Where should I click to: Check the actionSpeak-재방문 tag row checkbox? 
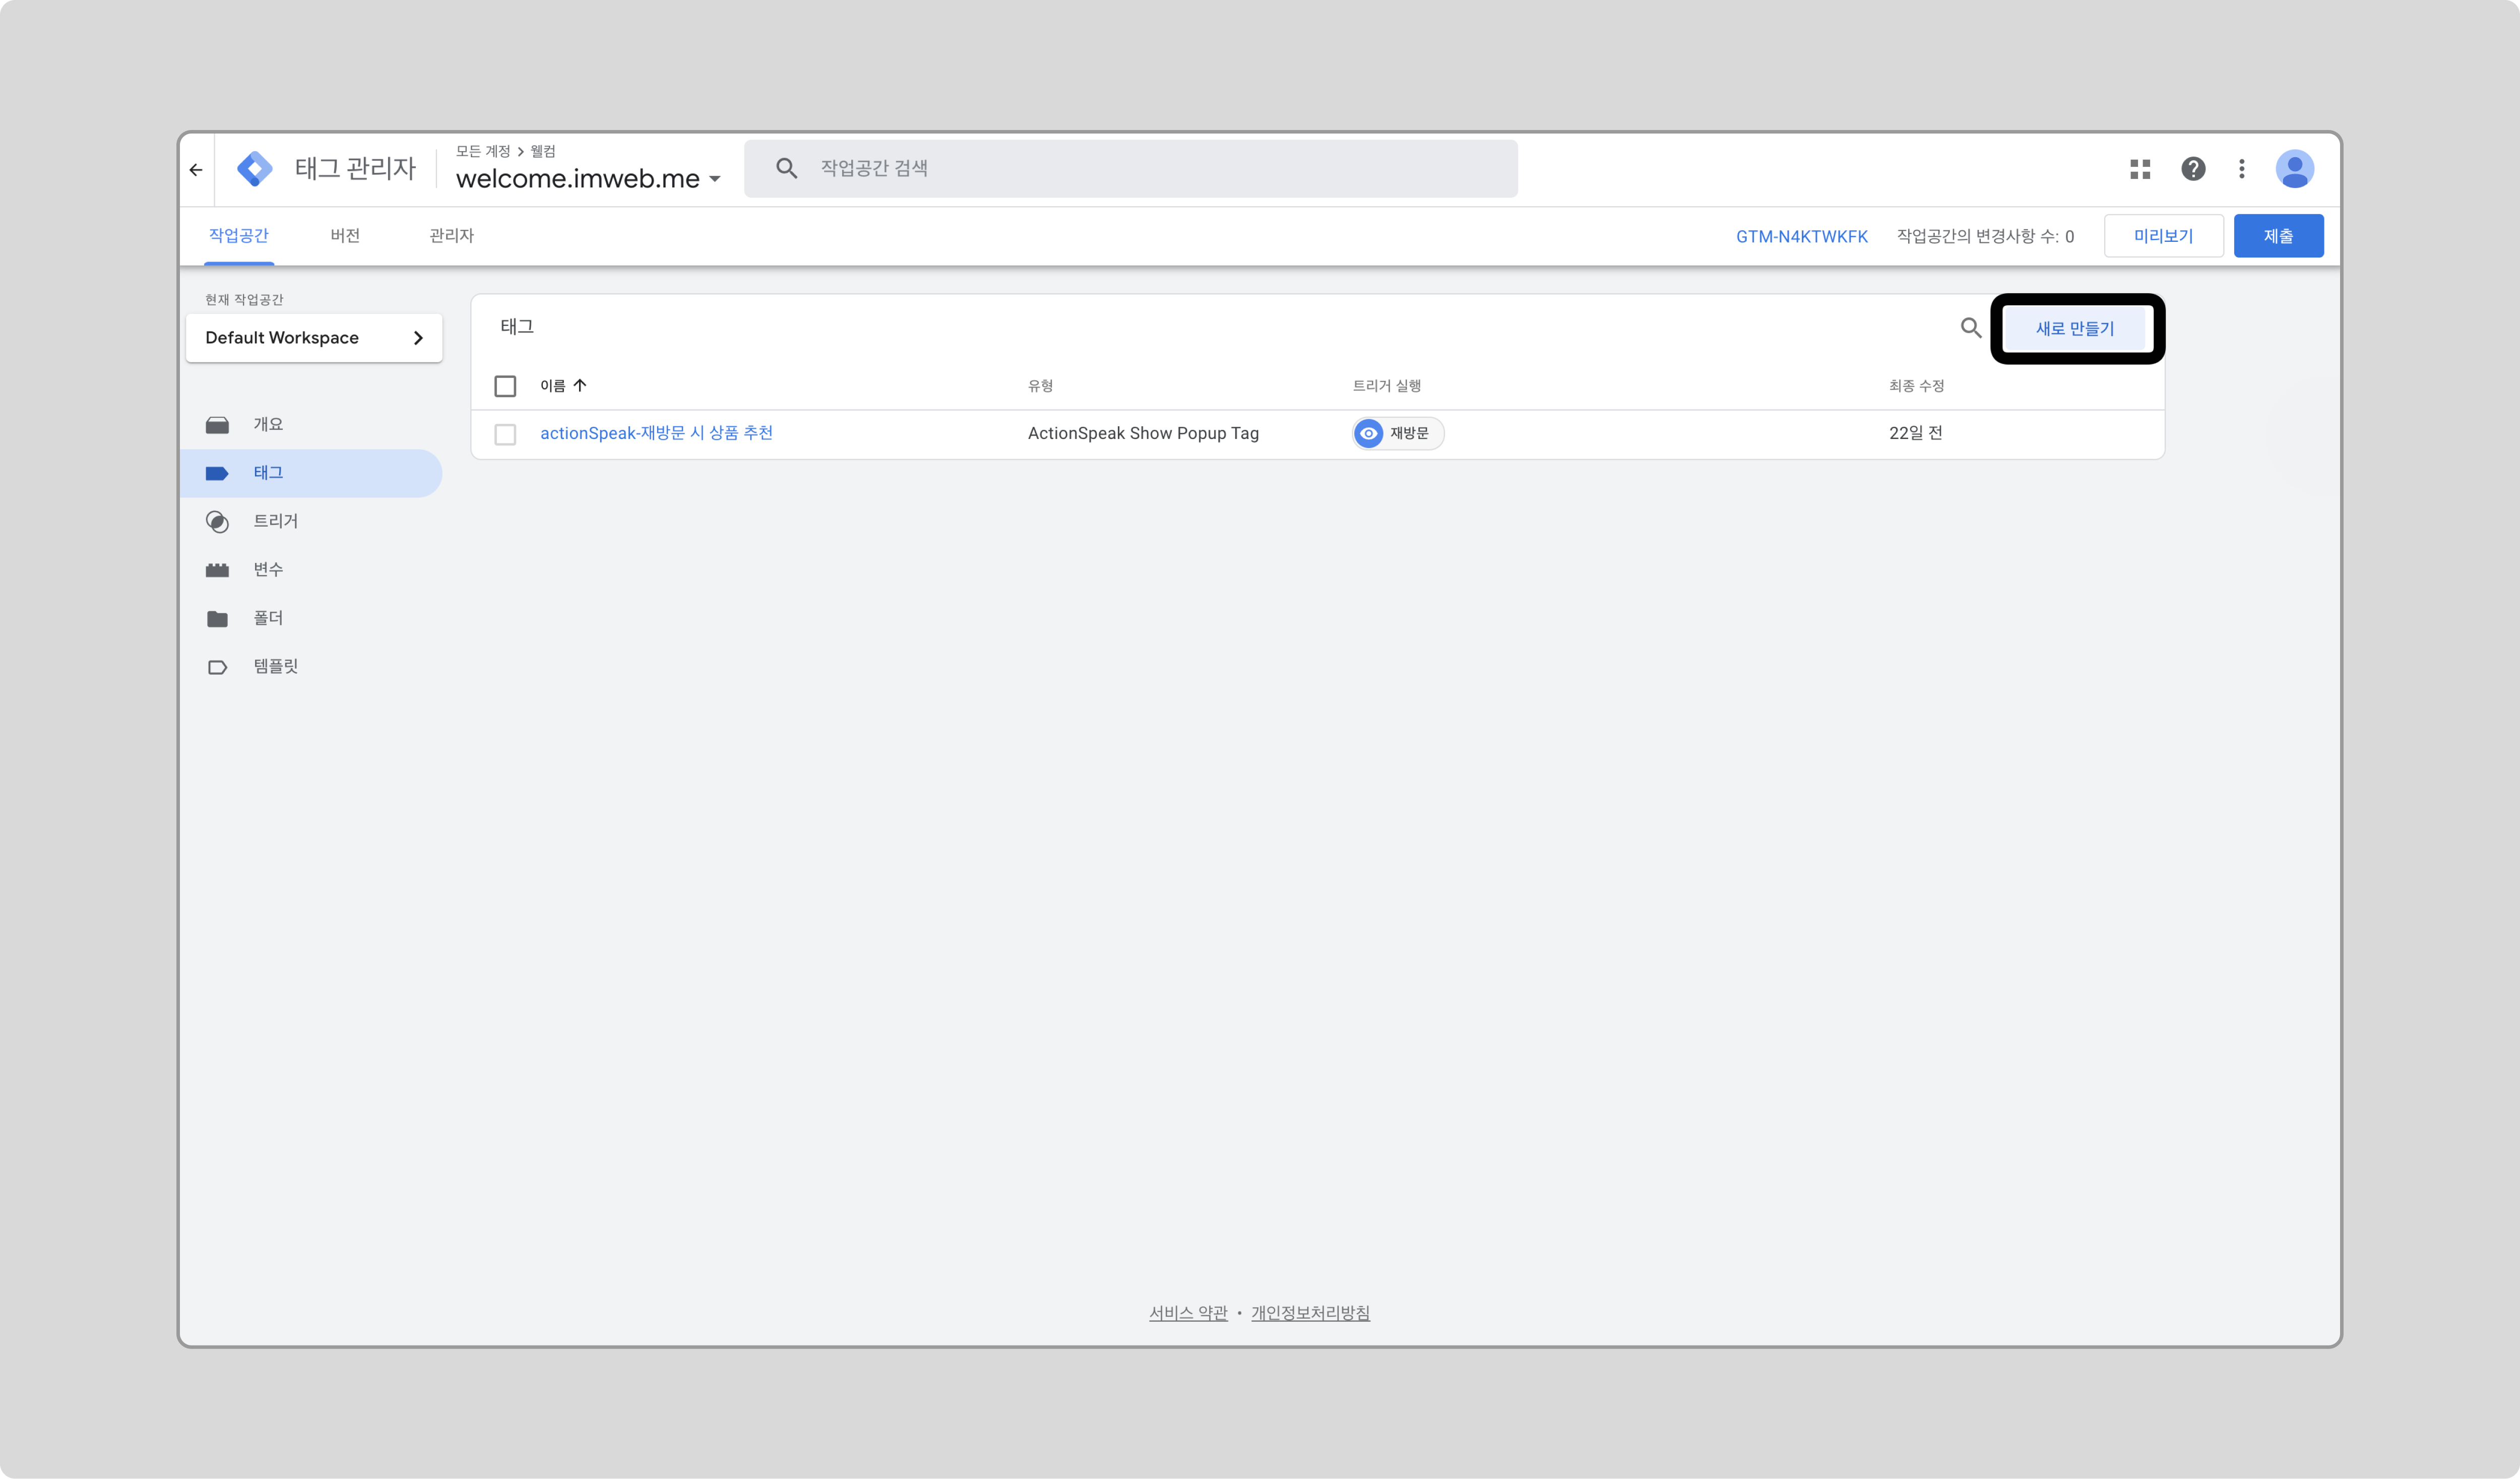point(505,434)
